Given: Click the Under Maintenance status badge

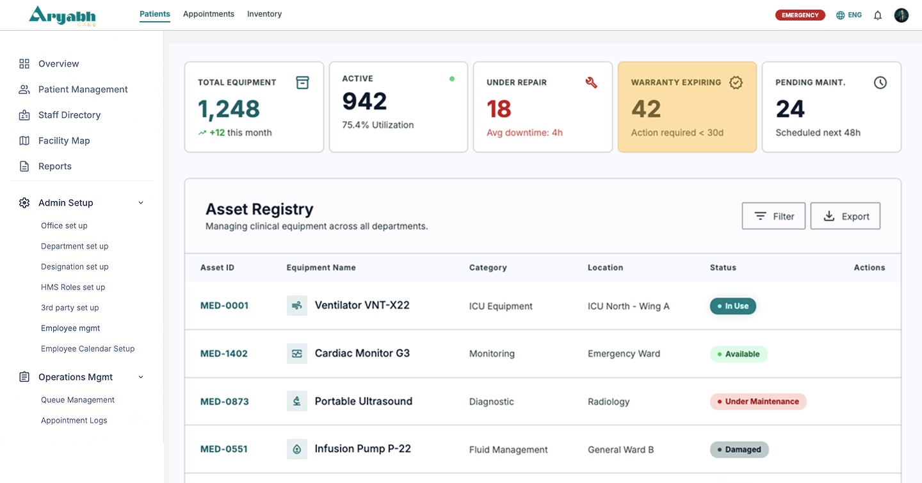Looking at the screenshot, I should 758,402.
